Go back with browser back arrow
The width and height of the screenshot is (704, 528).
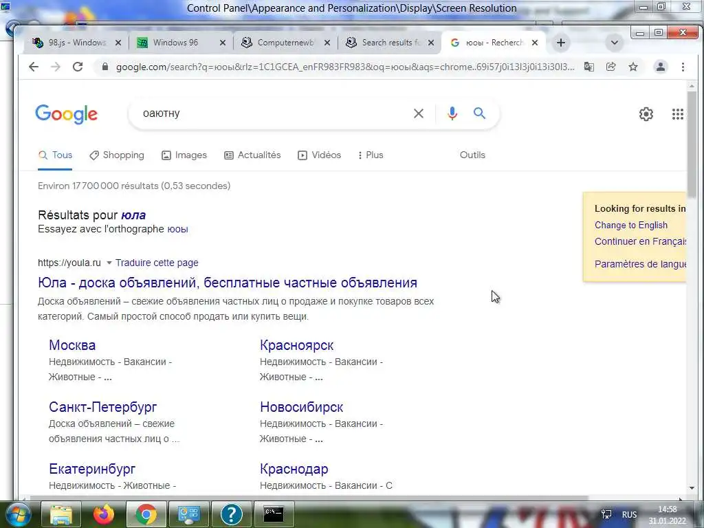pos(34,67)
